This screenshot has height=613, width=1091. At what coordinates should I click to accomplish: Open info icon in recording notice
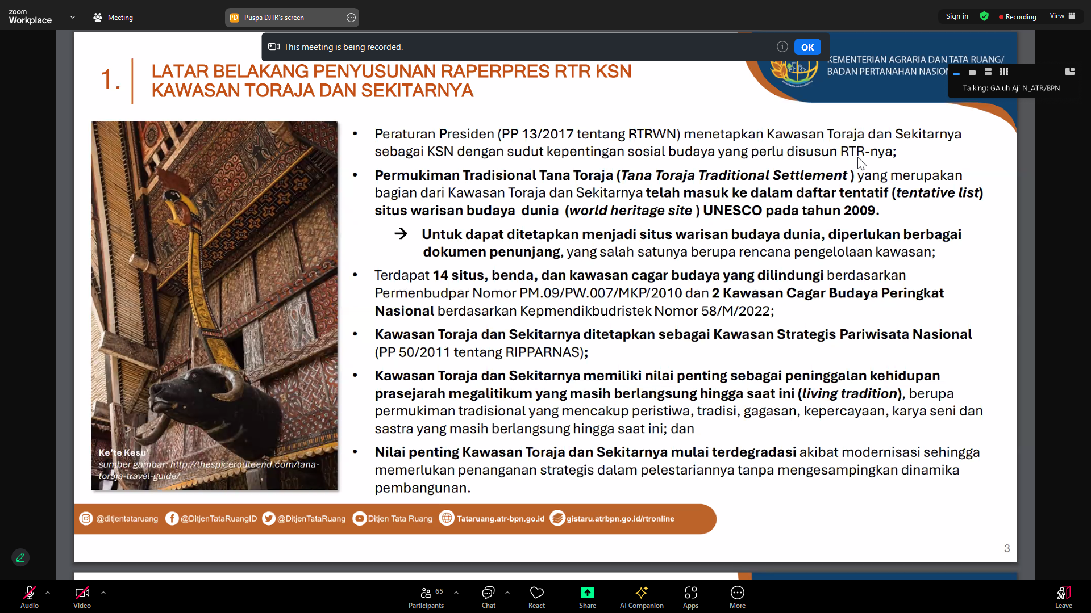(x=782, y=47)
